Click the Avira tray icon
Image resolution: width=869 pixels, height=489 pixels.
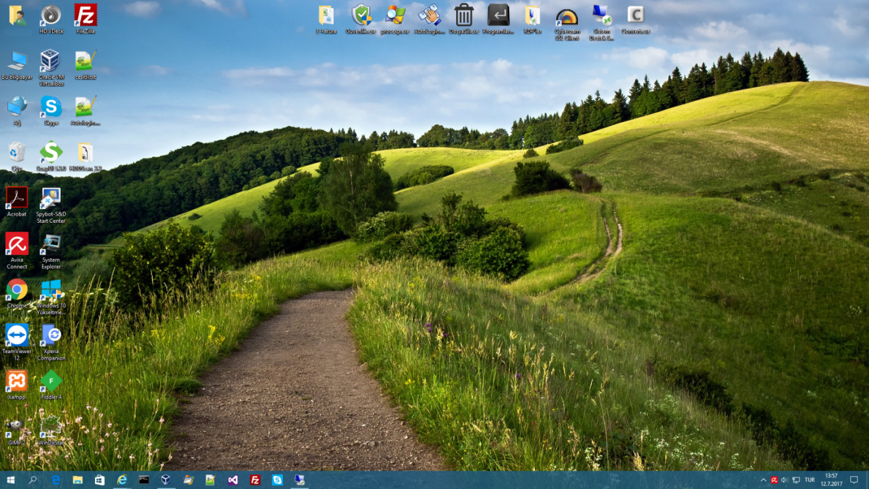click(774, 480)
